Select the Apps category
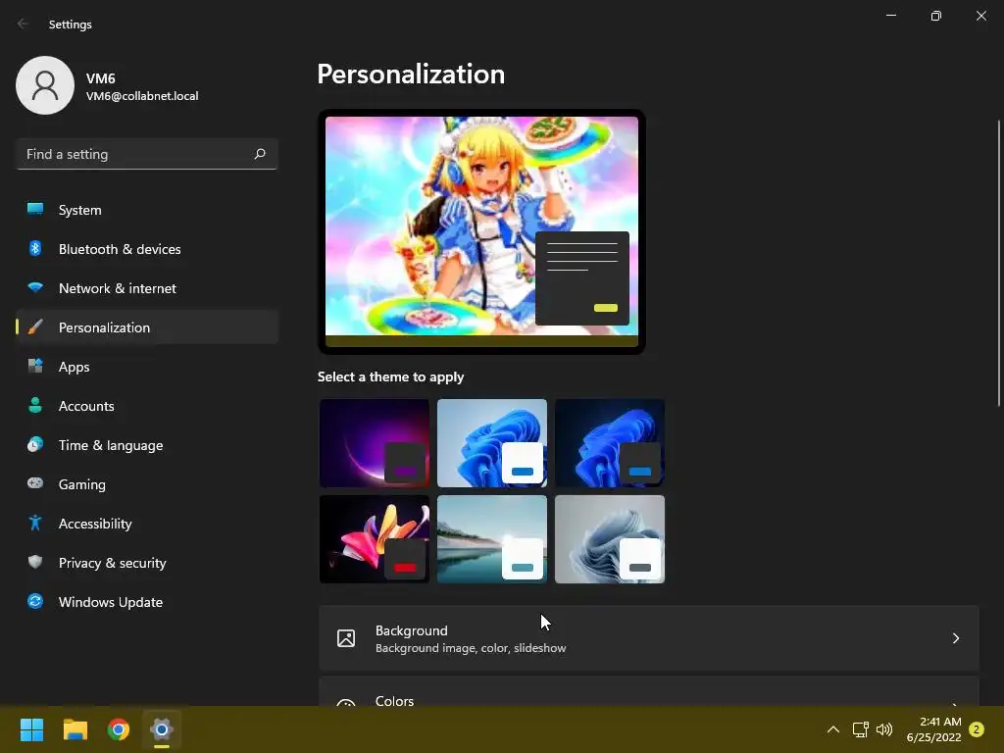1004x753 pixels. [x=147, y=367]
